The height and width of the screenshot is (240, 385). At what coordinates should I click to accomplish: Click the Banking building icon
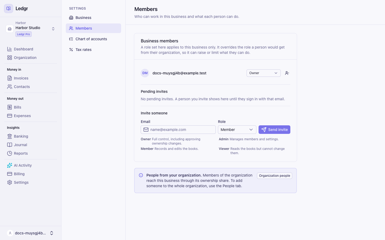(x=10, y=136)
